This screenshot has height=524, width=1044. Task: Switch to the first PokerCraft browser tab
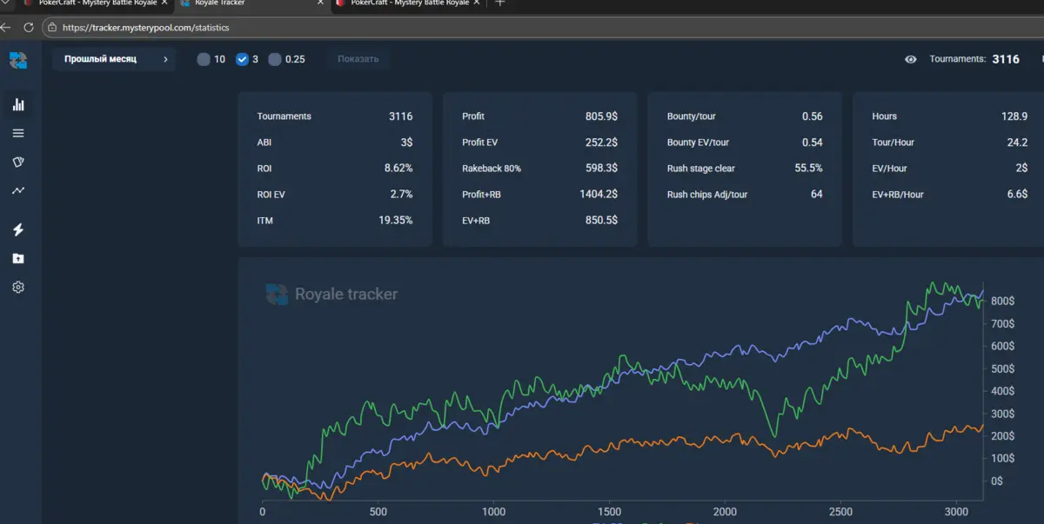pyautogui.click(x=96, y=3)
